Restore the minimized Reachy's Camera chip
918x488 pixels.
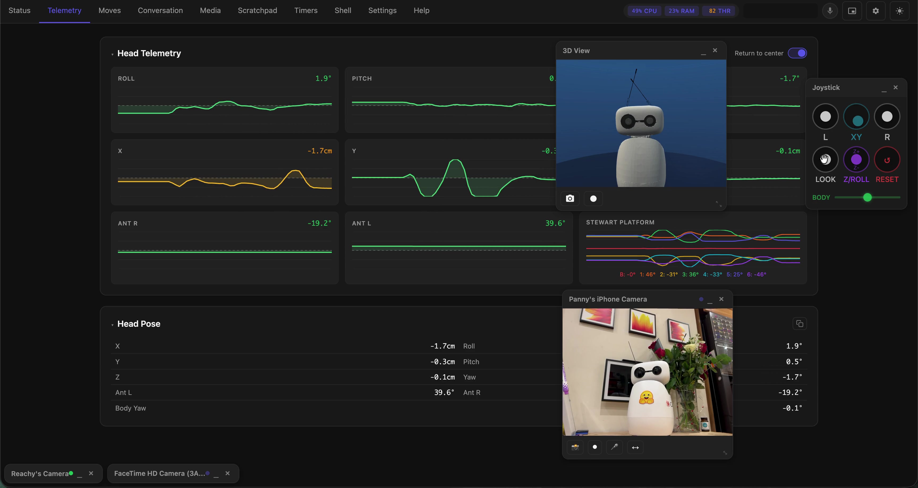(x=79, y=474)
